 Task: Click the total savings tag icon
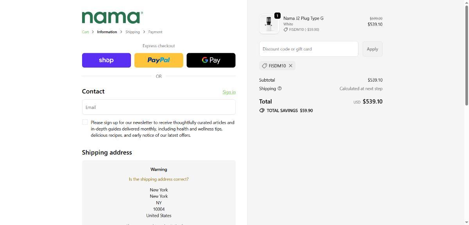[x=262, y=111]
